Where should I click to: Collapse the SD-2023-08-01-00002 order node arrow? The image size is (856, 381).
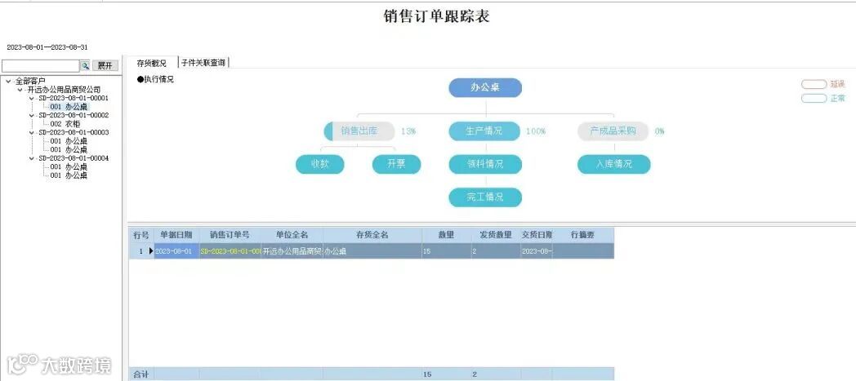click(31, 116)
